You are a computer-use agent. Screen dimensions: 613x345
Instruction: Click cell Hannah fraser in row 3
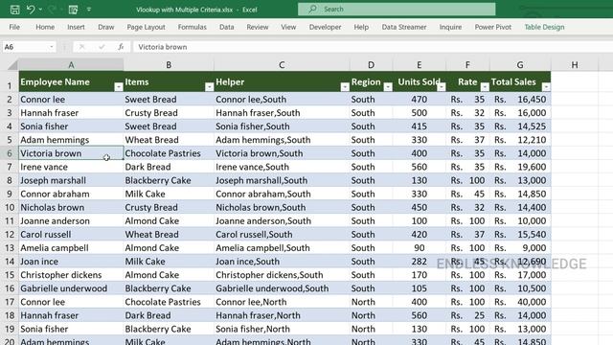pos(71,113)
